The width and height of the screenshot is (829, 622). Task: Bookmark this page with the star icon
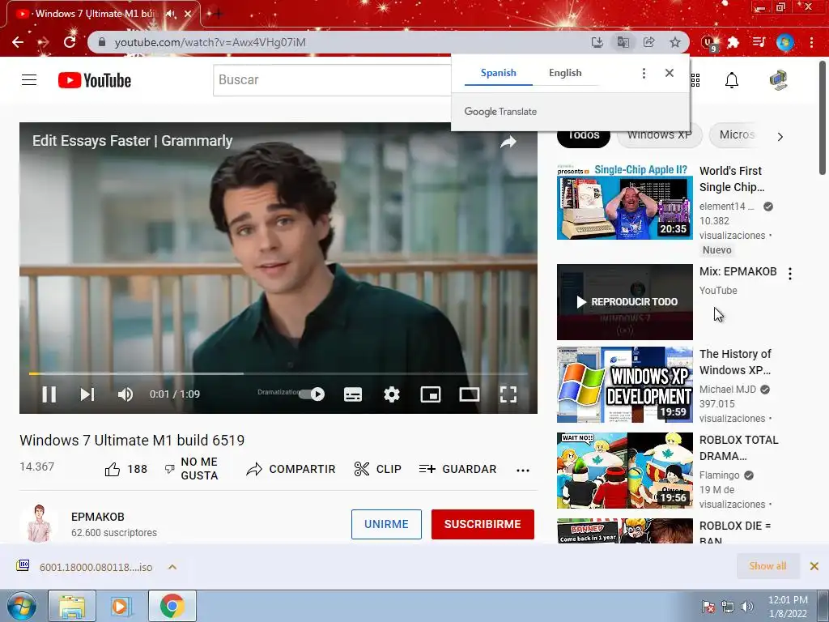point(674,42)
